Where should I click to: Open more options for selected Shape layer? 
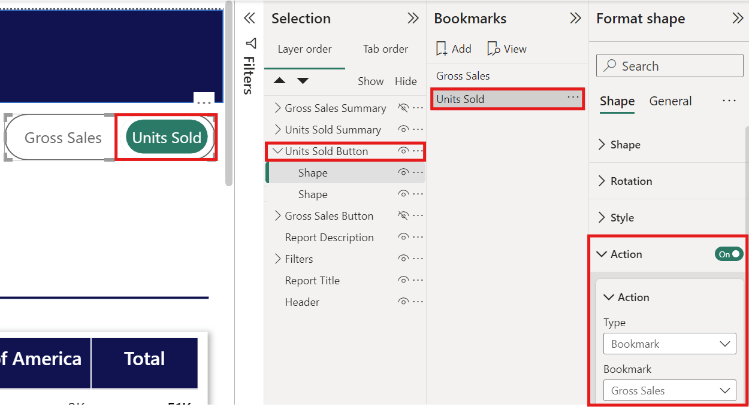(418, 173)
